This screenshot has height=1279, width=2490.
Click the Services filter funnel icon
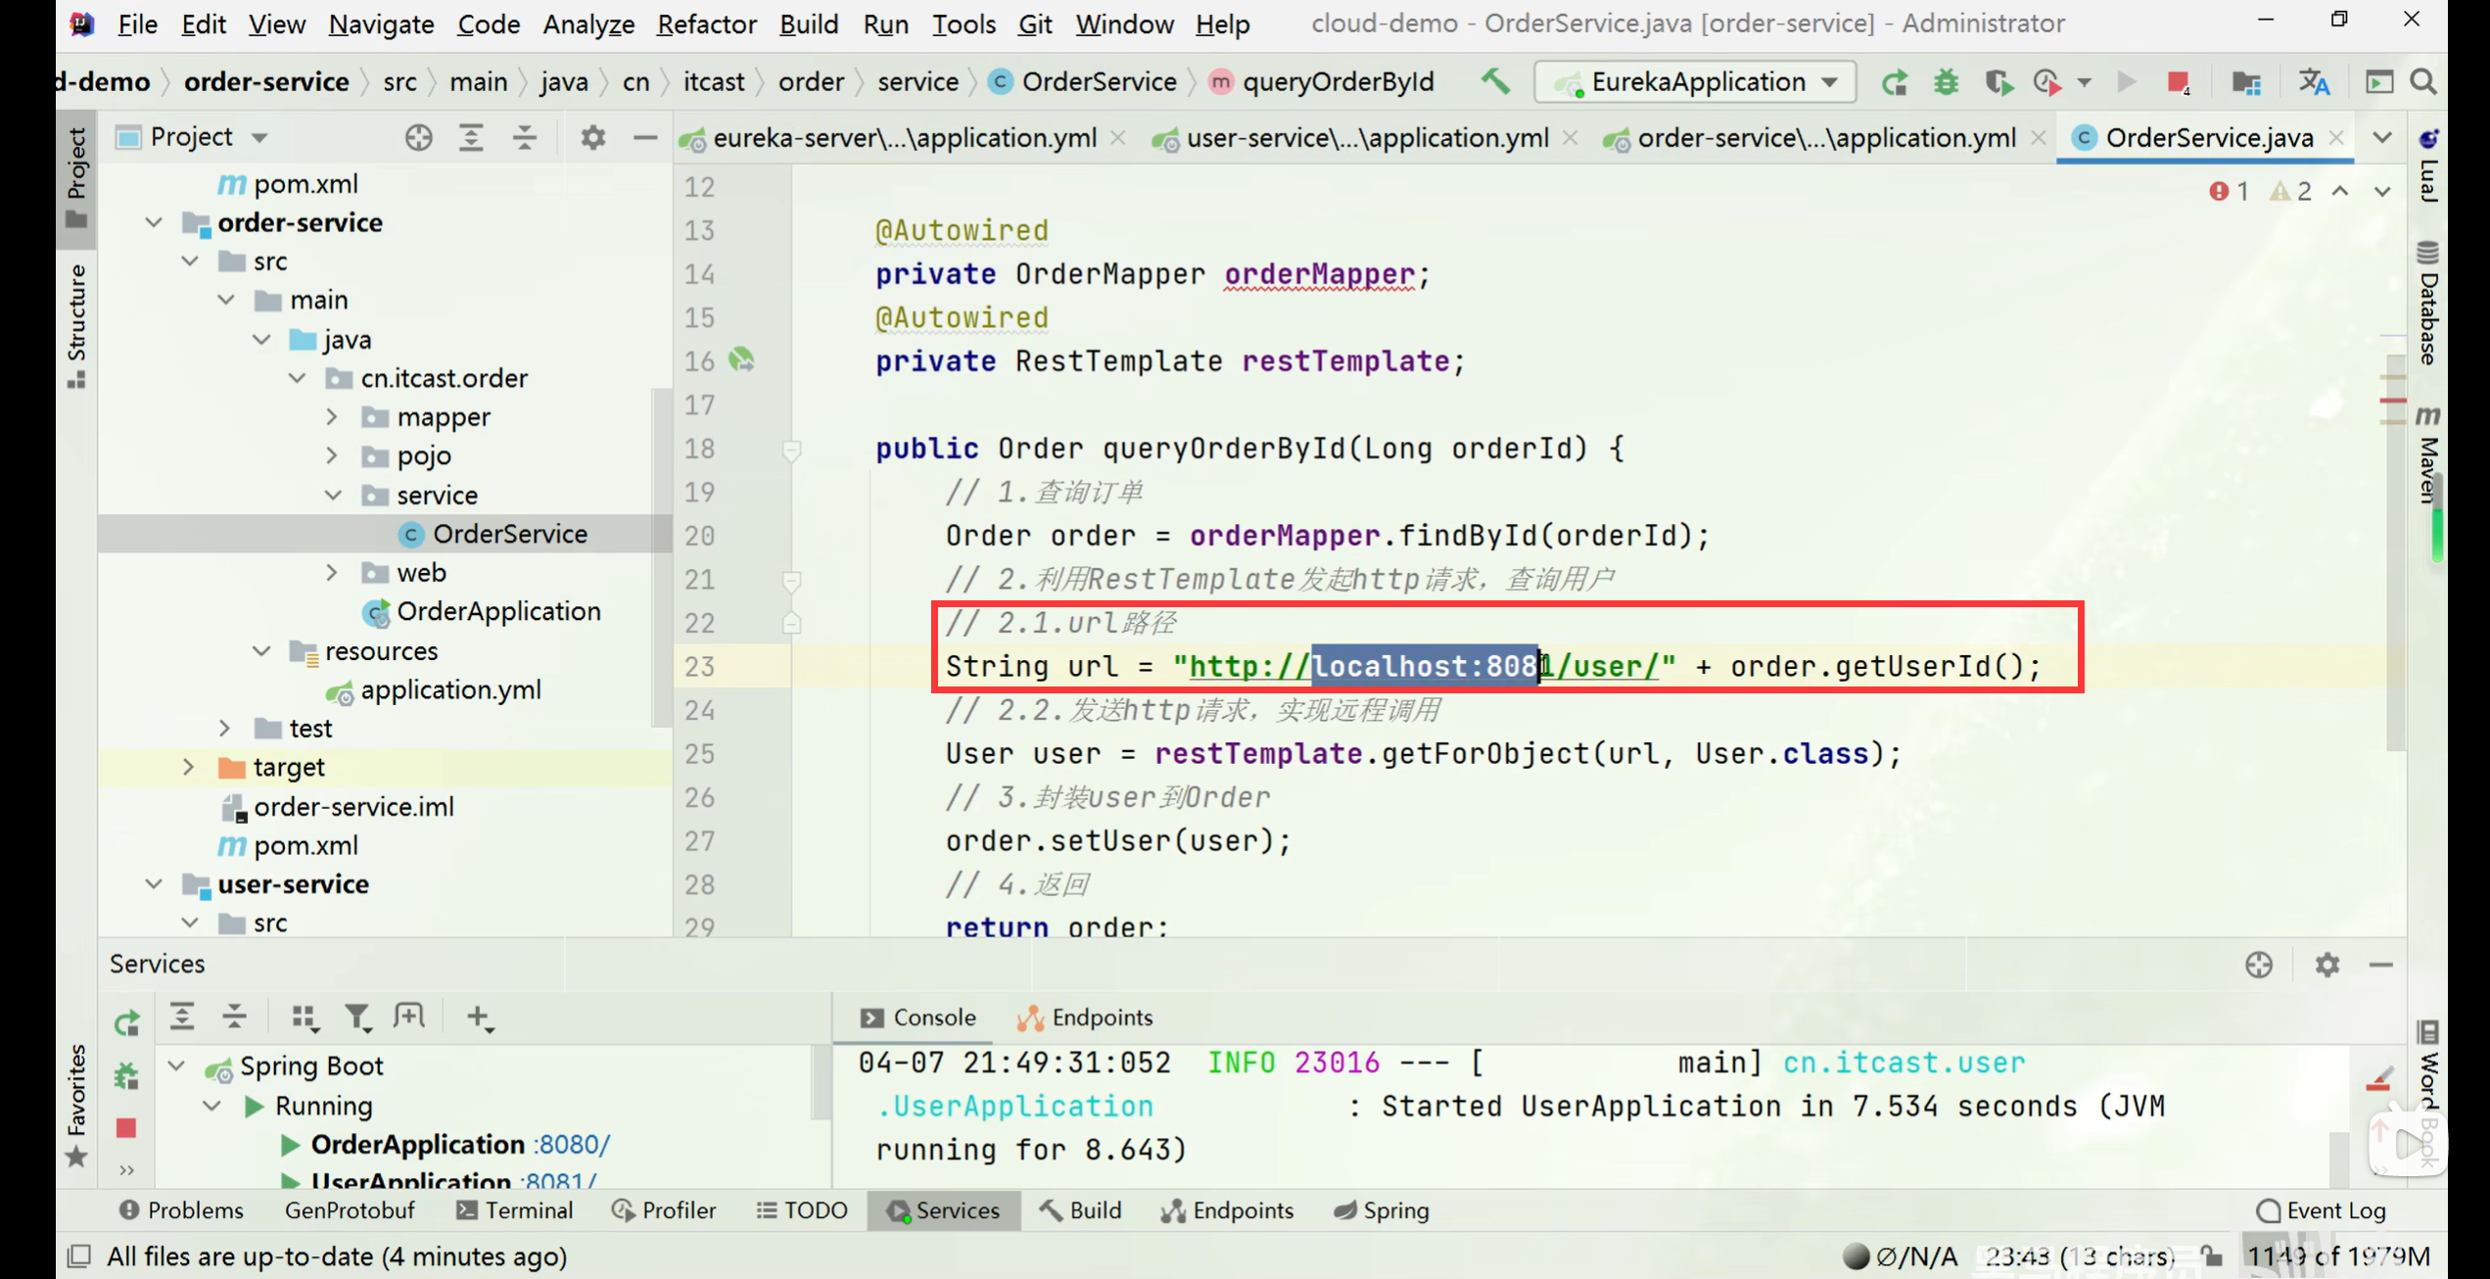tap(357, 1018)
